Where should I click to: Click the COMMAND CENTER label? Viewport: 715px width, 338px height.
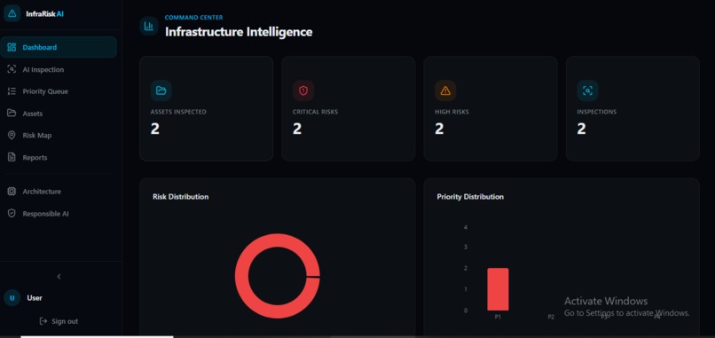(193, 18)
